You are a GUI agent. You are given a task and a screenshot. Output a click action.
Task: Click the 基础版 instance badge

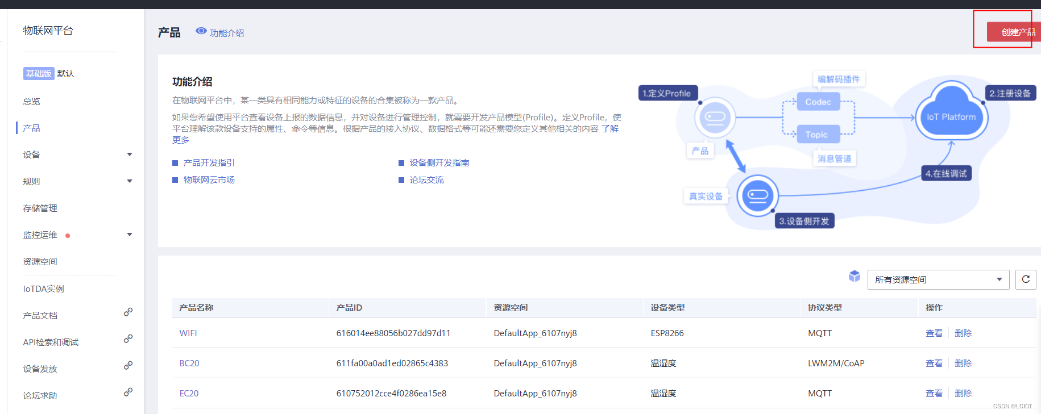coord(39,73)
